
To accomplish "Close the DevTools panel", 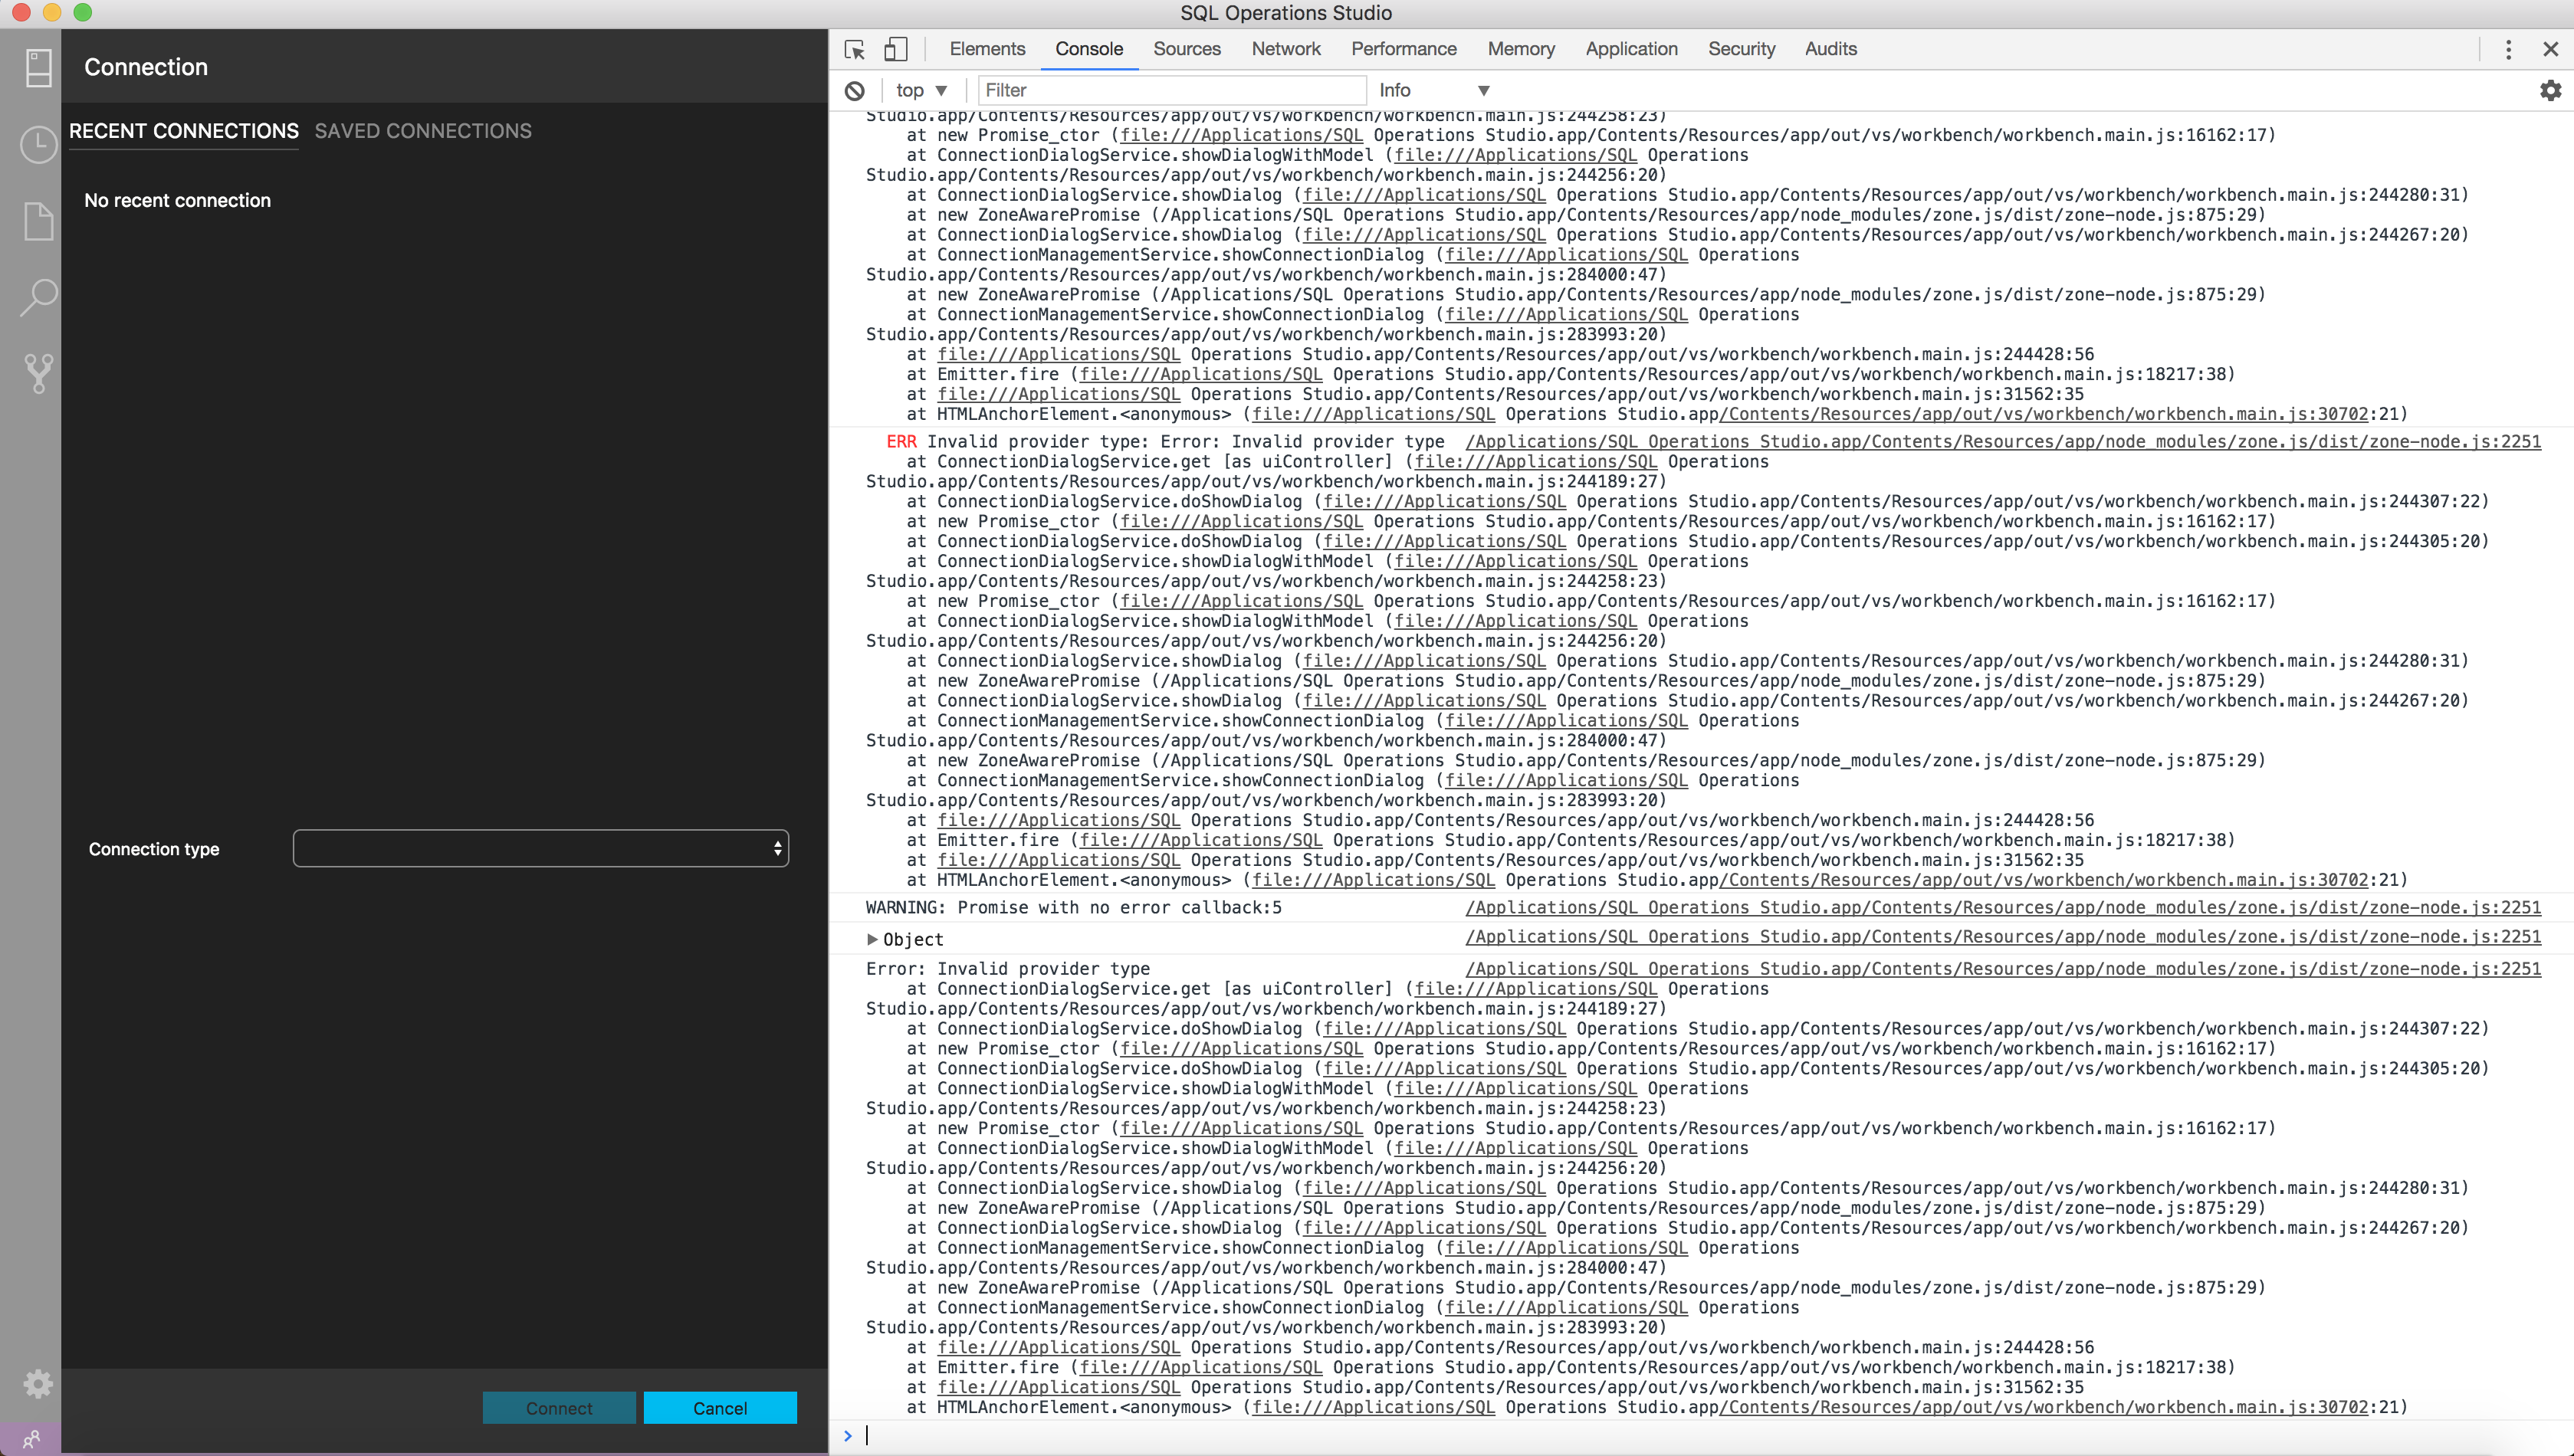I will pyautogui.click(x=2550, y=49).
